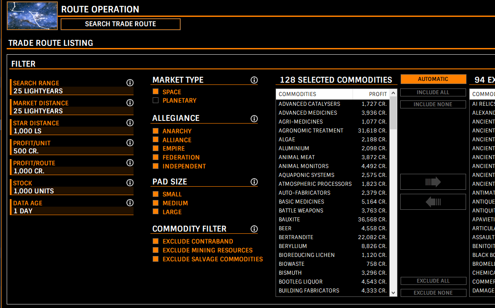Viewport: 495px width, 308px height.
Task: Show info for Profit/Unit filter
Action: click(130, 143)
